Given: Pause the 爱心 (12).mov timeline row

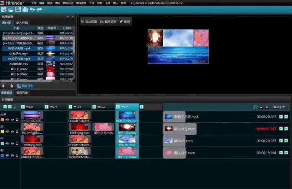Looking at the screenshot, I should click(x=281, y=129).
